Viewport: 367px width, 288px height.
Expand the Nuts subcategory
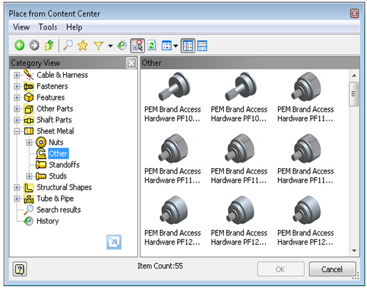pos(29,142)
